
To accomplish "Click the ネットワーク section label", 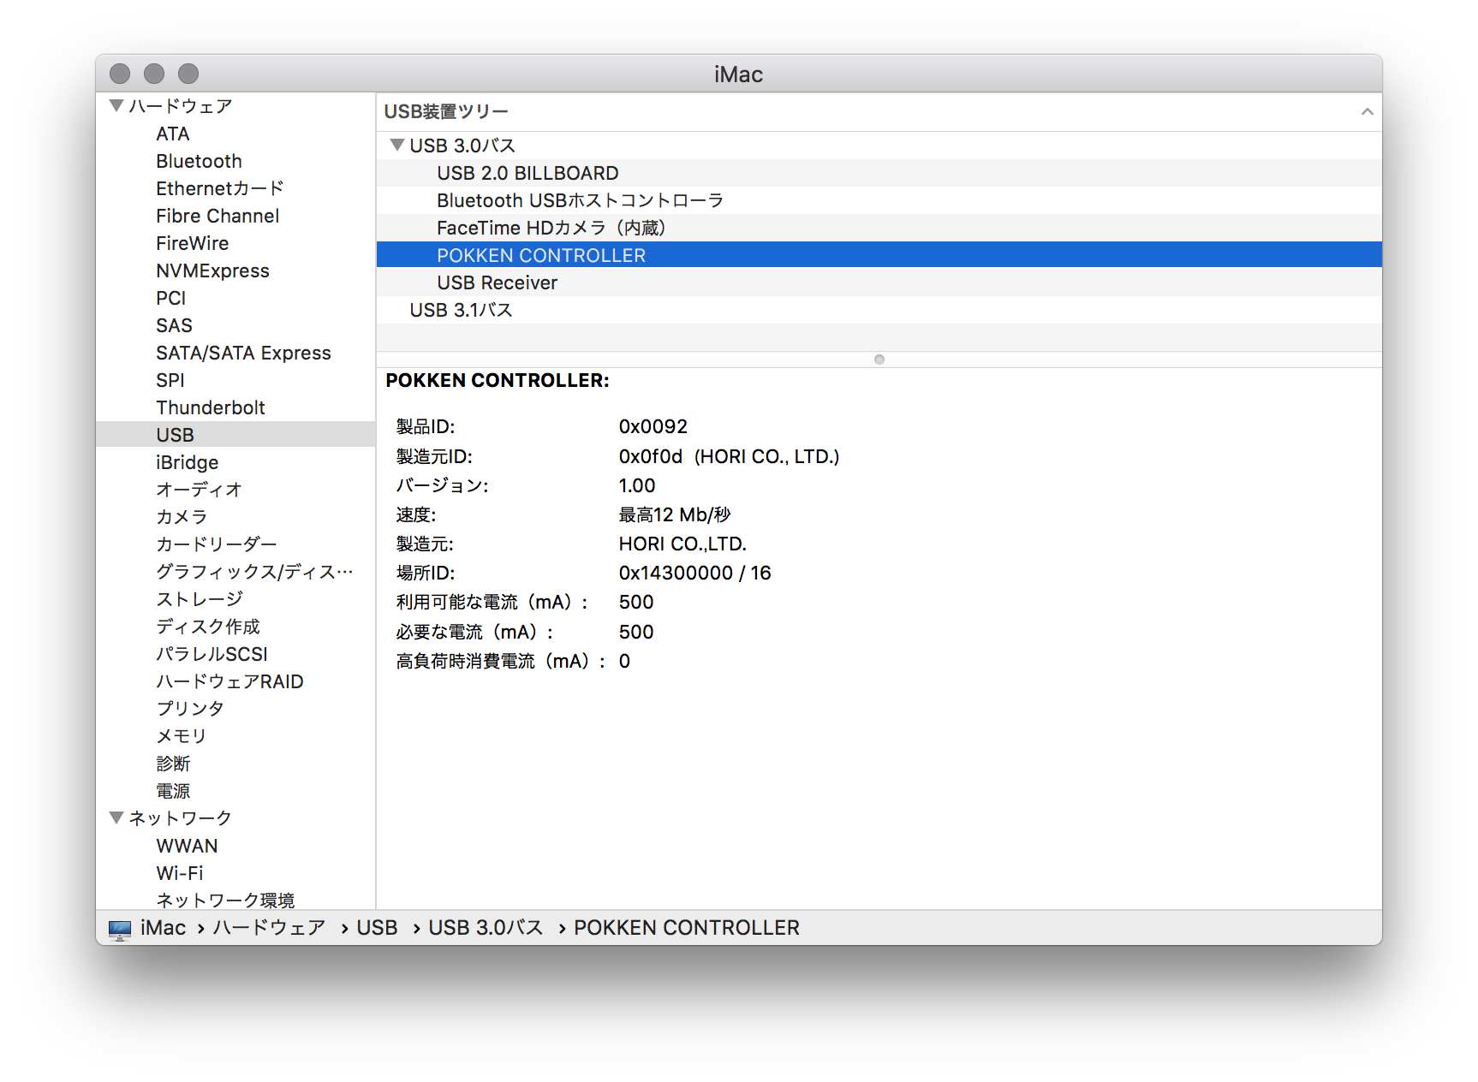I will tap(181, 818).
